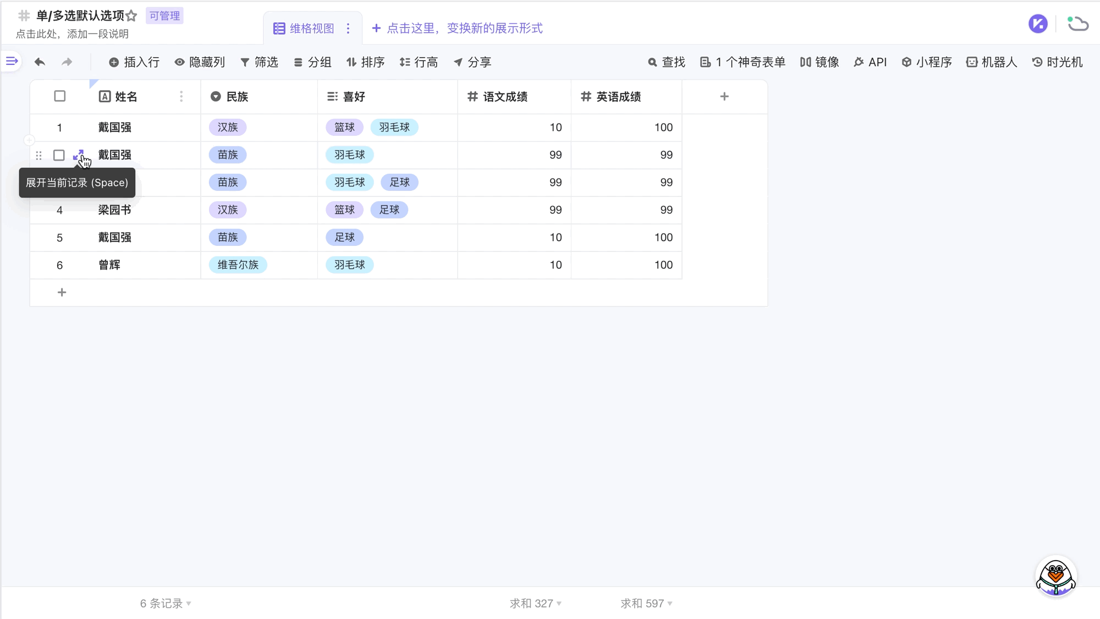Check the select-all checkbox in header
1100x619 pixels.
60,96
